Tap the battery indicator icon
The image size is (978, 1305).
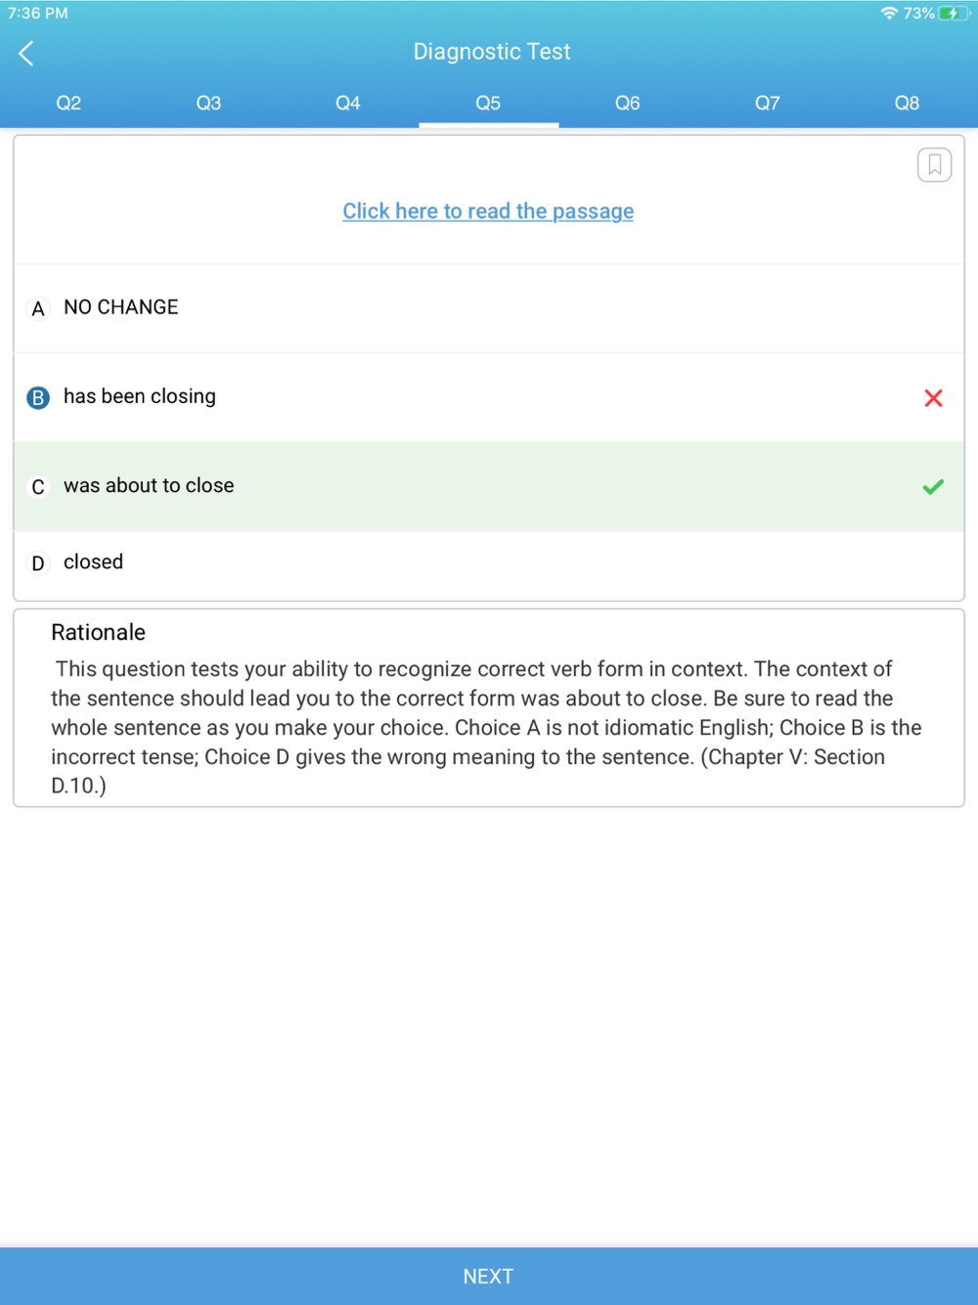954,13
